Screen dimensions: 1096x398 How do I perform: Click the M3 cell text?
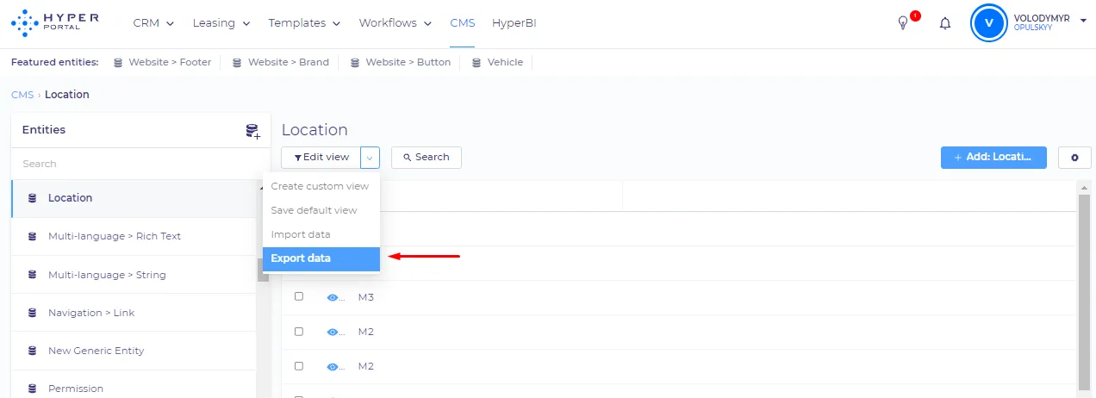(x=366, y=297)
